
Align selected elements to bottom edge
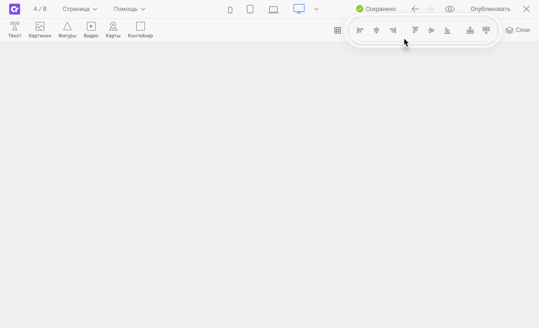(x=448, y=31)
